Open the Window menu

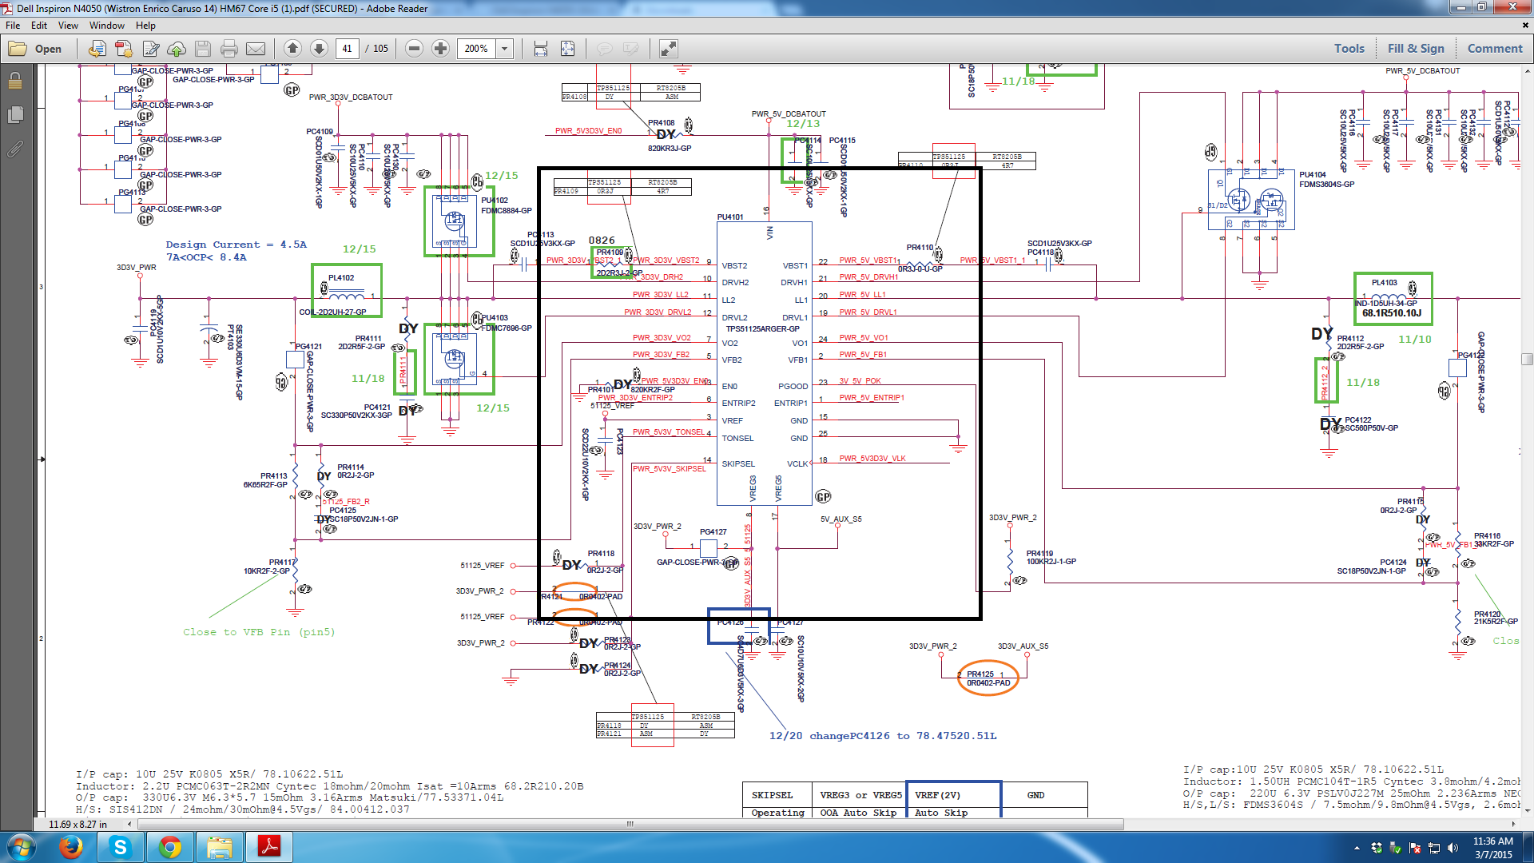click(x=106, y=26)
